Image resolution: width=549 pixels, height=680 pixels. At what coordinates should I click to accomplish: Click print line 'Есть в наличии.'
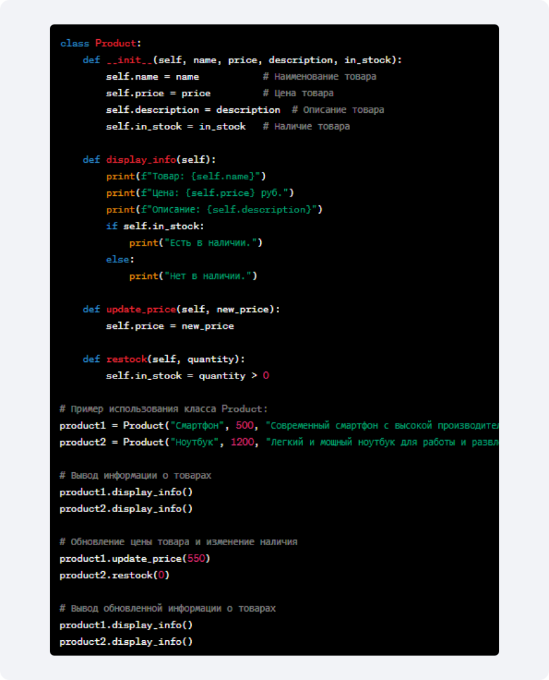pyautogui.click(x=196, y=243)
